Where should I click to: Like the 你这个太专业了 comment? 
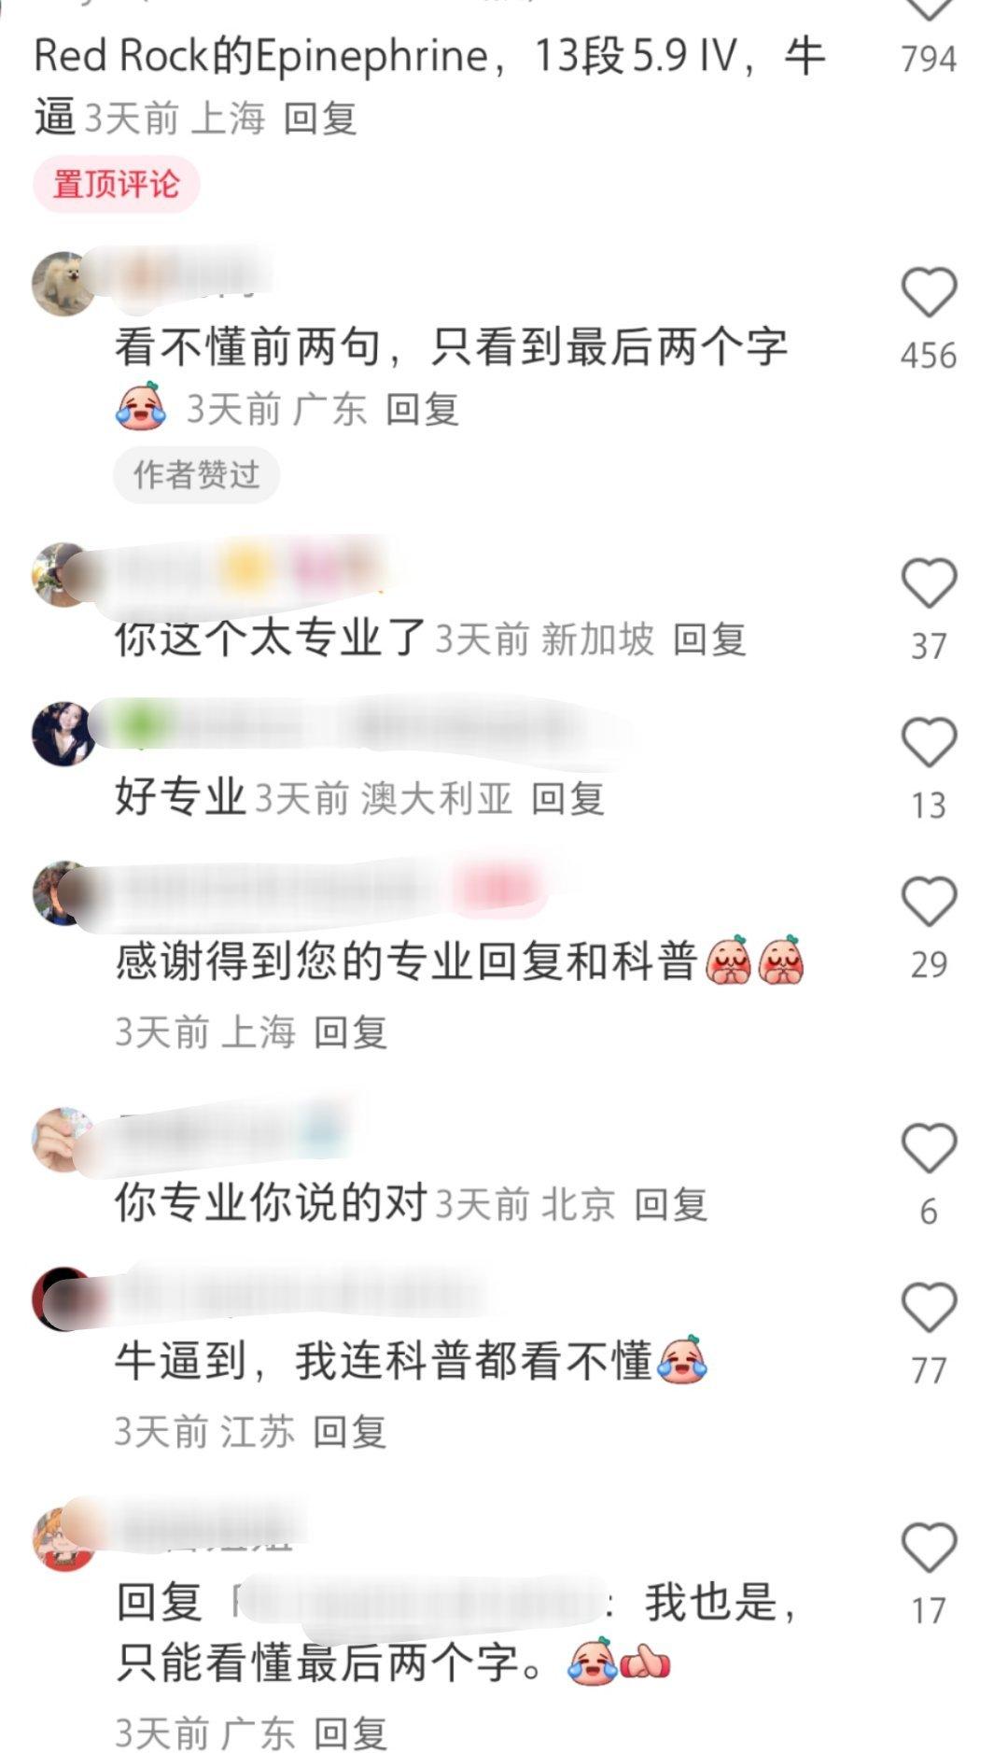point(929,583)
